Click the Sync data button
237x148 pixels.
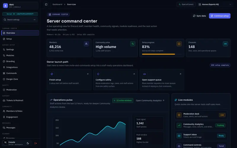[x=199, y=16]
